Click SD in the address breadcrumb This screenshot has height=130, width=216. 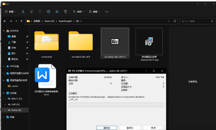coord(78,21)
